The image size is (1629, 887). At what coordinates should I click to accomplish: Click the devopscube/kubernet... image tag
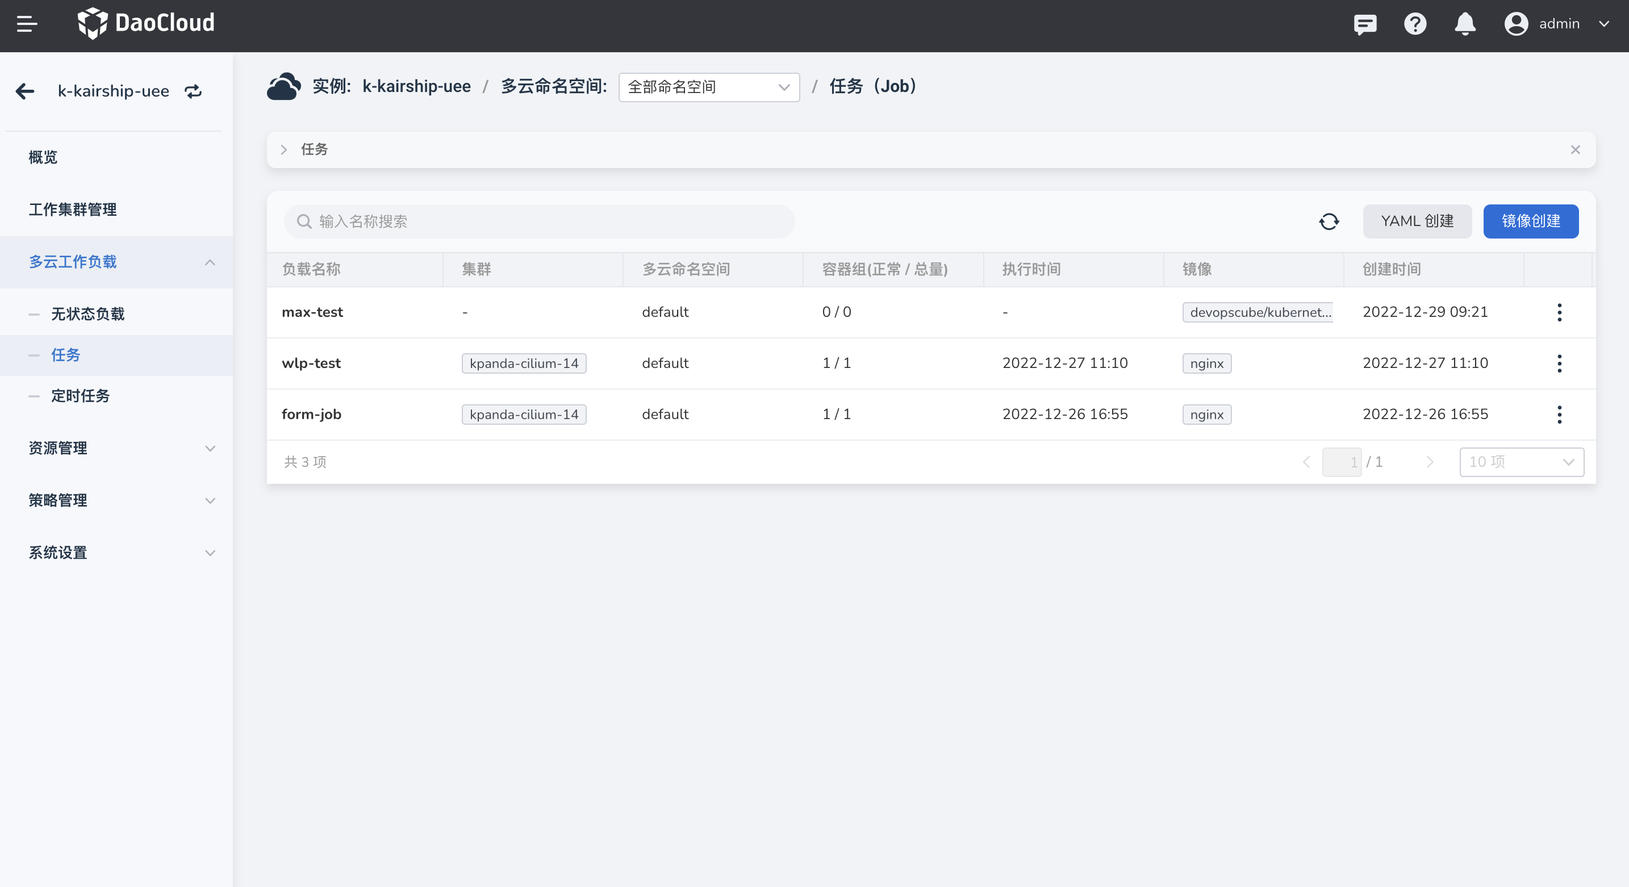pyautogui.click(x=1259, y=312)
